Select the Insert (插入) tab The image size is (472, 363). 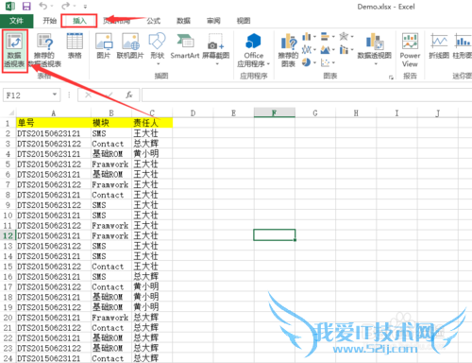click(79, 21)
